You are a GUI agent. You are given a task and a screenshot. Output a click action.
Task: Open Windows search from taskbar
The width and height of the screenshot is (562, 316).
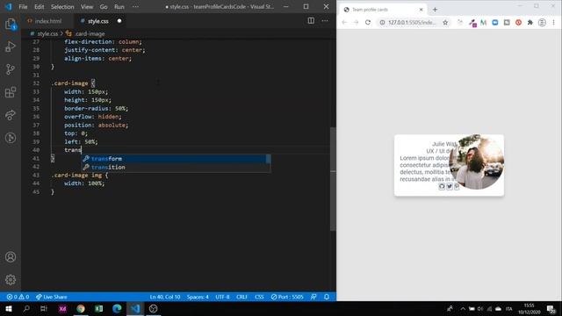coord(26,308)
